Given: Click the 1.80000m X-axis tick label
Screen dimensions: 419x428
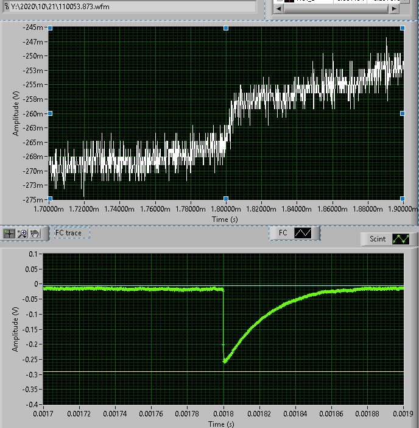Looking at the screenshot, I should click(226, 209).
